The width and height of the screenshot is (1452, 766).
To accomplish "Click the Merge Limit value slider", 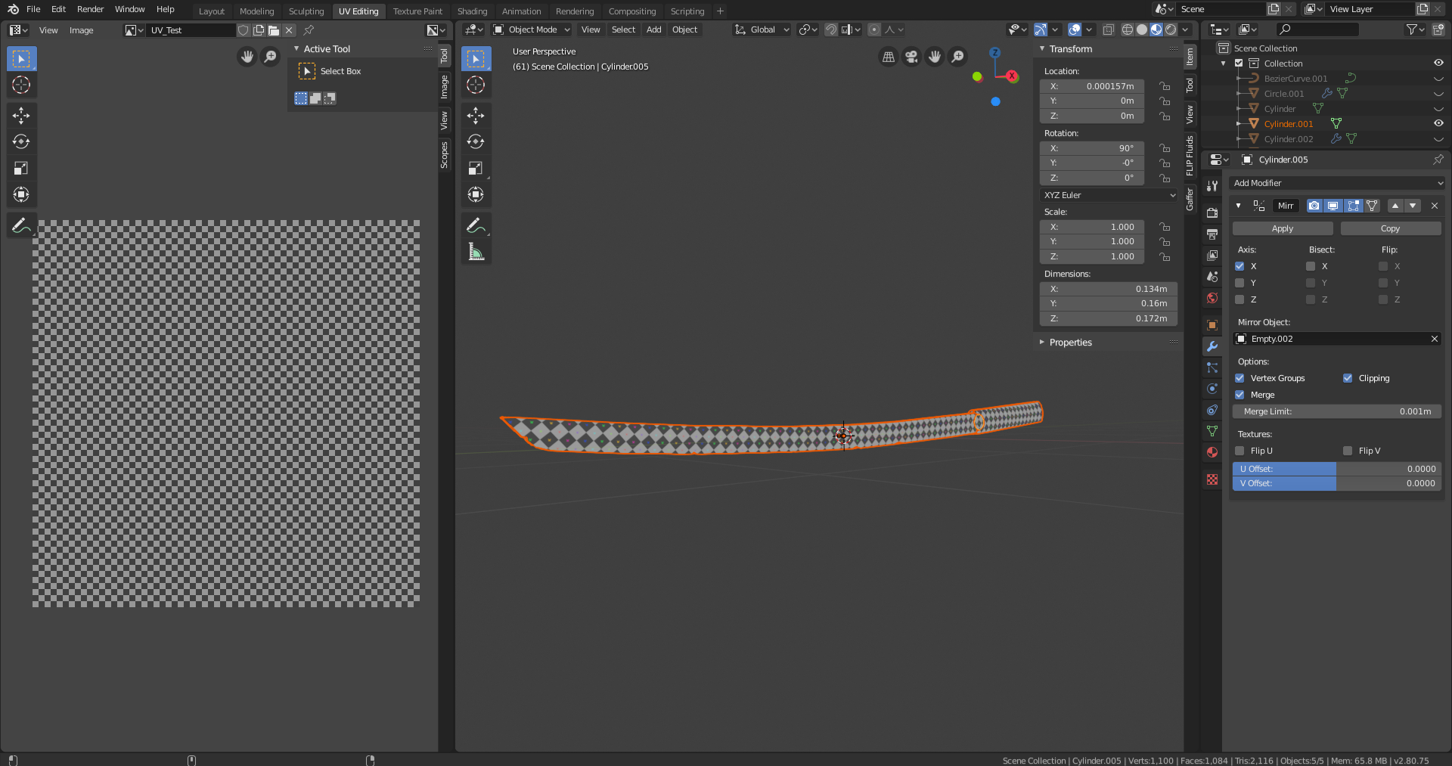I will [1336, 411].
